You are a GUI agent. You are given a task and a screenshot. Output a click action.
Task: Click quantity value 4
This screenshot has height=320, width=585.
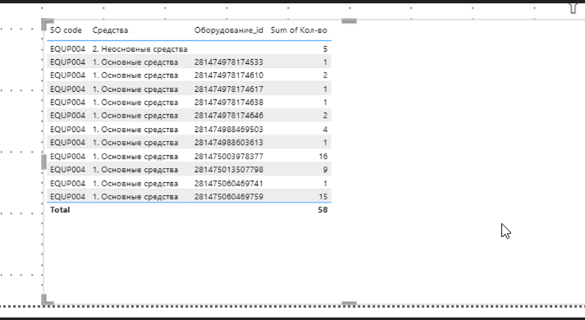click(x=326, y=130)
